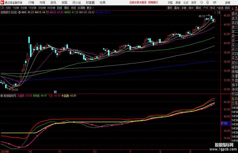Click the MA60: 41.25 label
The image size is (238, 153).
tap(71, 12)
